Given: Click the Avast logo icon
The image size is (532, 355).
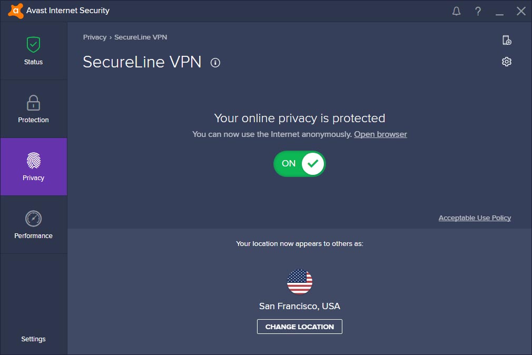Looking at the screenshot, I should tap(16, 11).
